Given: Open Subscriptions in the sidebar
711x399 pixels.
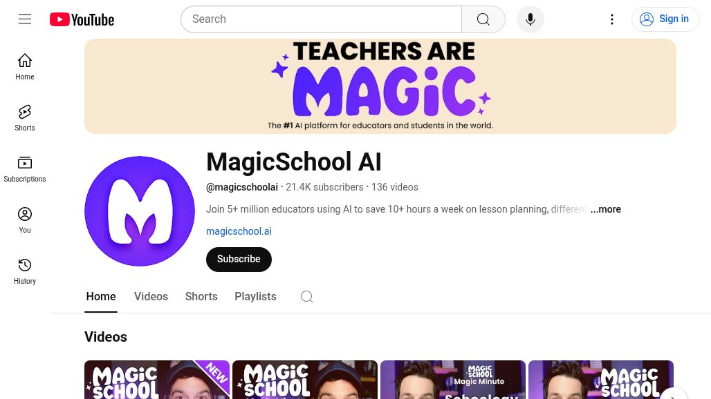Looking at the screenshot, I should tap(25, 168).
